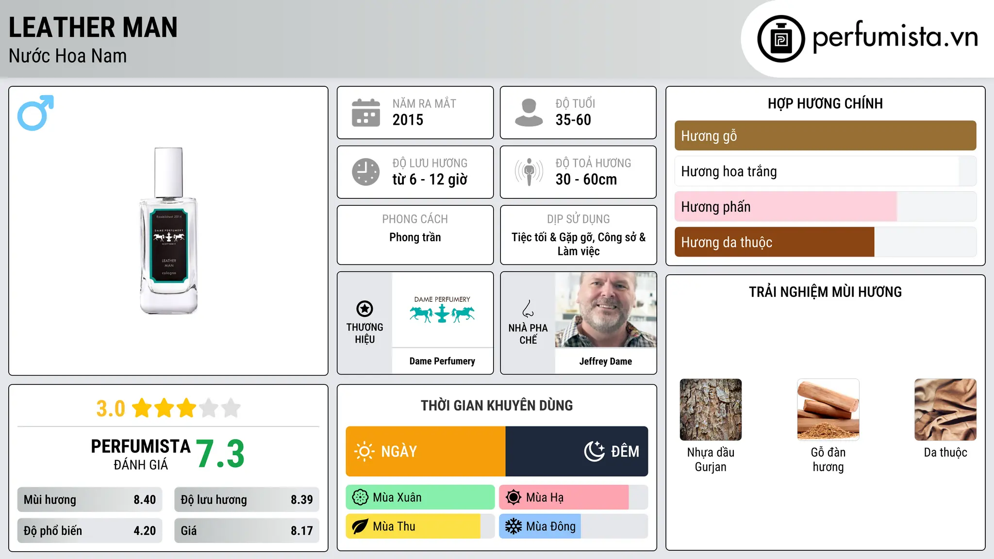Click the green 7.3 Perfumista score
Viewport: 994px width, 559px height.
(x=220, y=454)
